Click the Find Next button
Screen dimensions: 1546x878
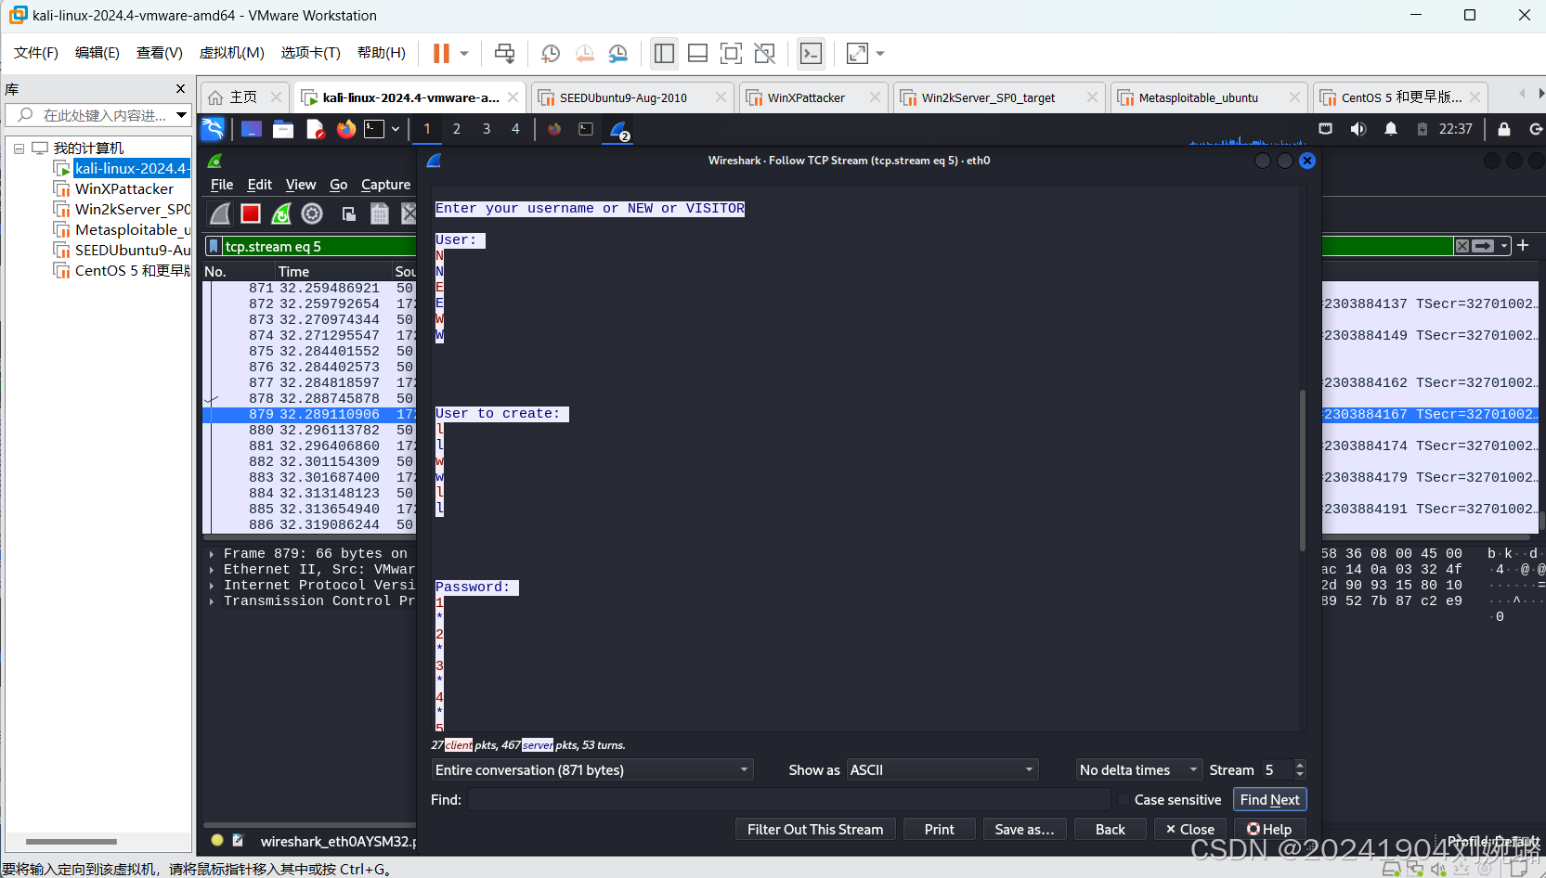[x=1269, y=800]
